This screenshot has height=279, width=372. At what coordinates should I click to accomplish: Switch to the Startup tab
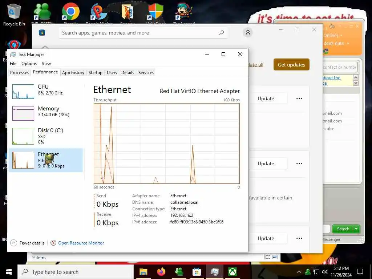coord(96,73)
